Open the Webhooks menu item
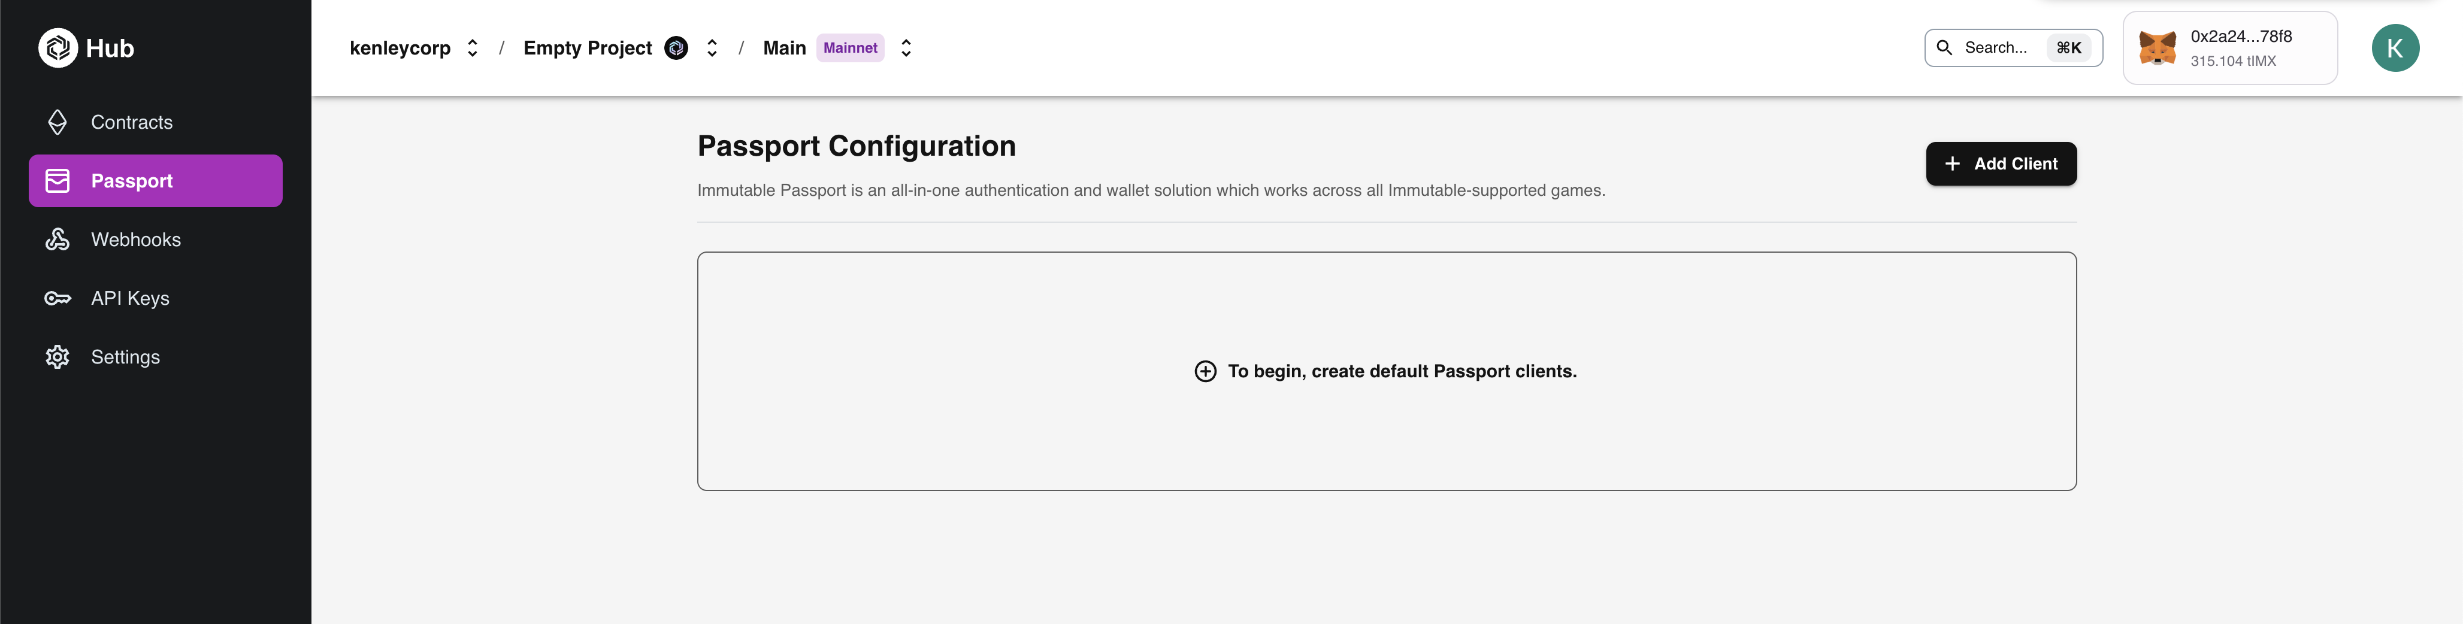Screen dimensions: 2463x624 point(136,240)
